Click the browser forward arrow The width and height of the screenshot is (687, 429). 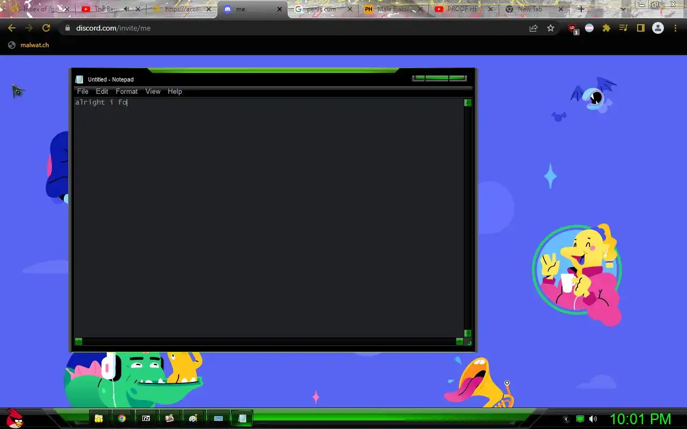[x=29, y=28]
